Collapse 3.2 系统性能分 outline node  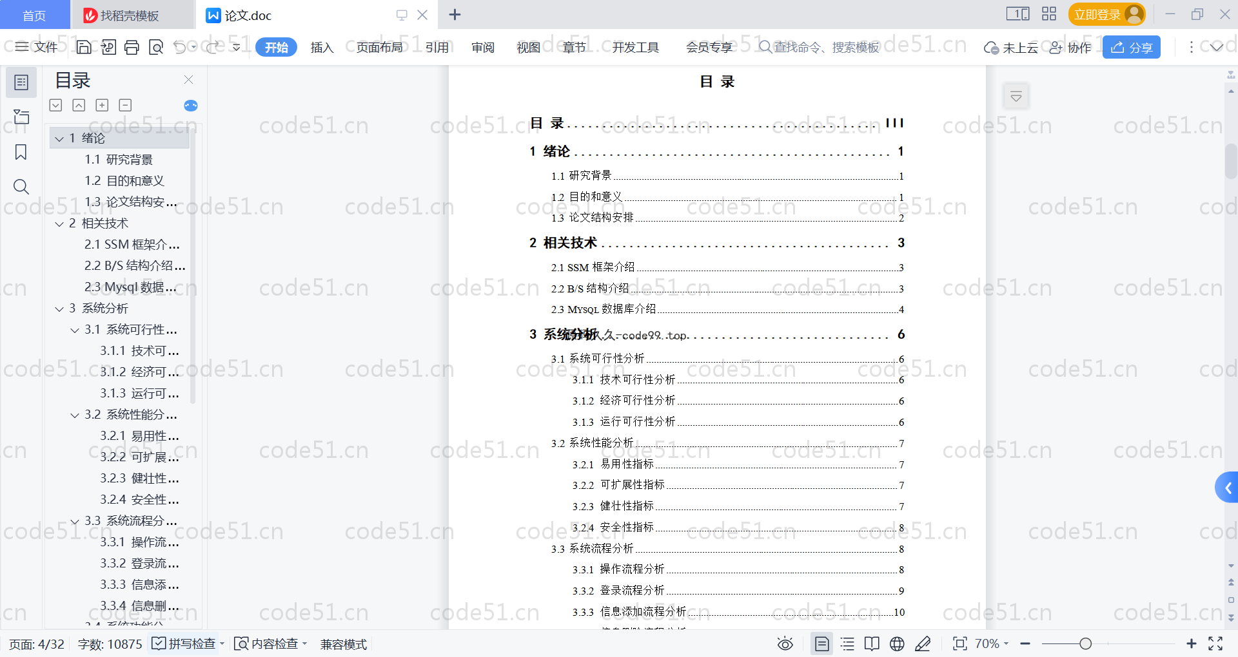point(75,415)
